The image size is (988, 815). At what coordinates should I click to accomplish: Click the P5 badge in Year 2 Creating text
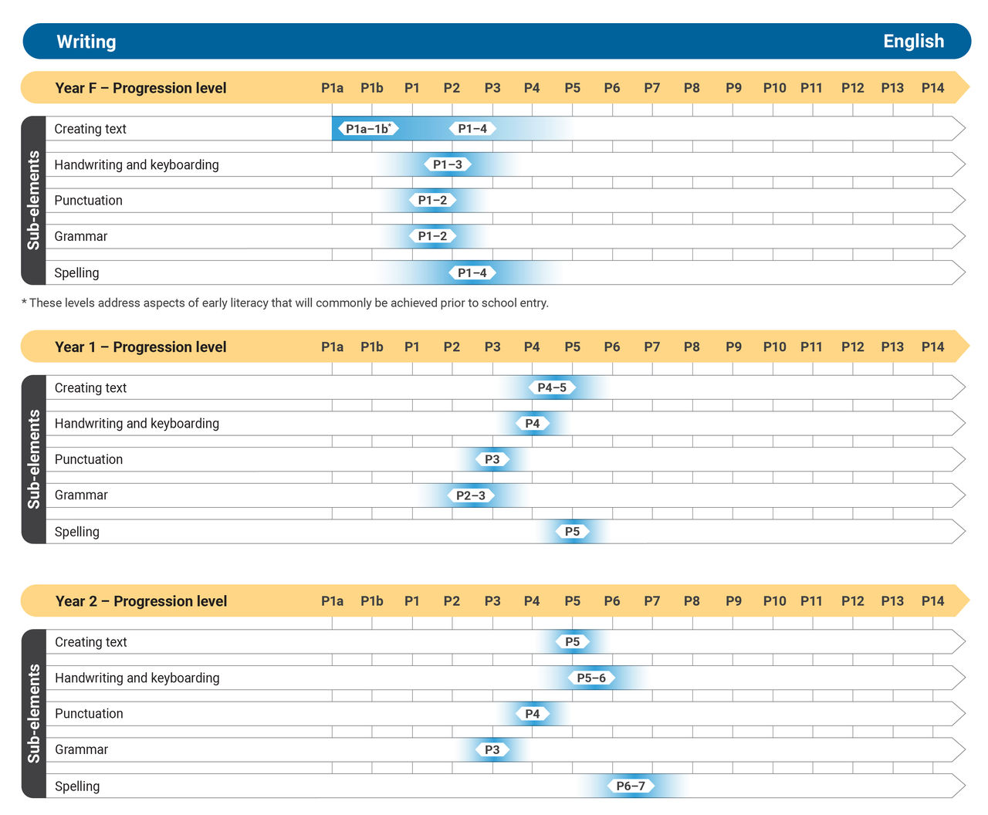[572, 641]
